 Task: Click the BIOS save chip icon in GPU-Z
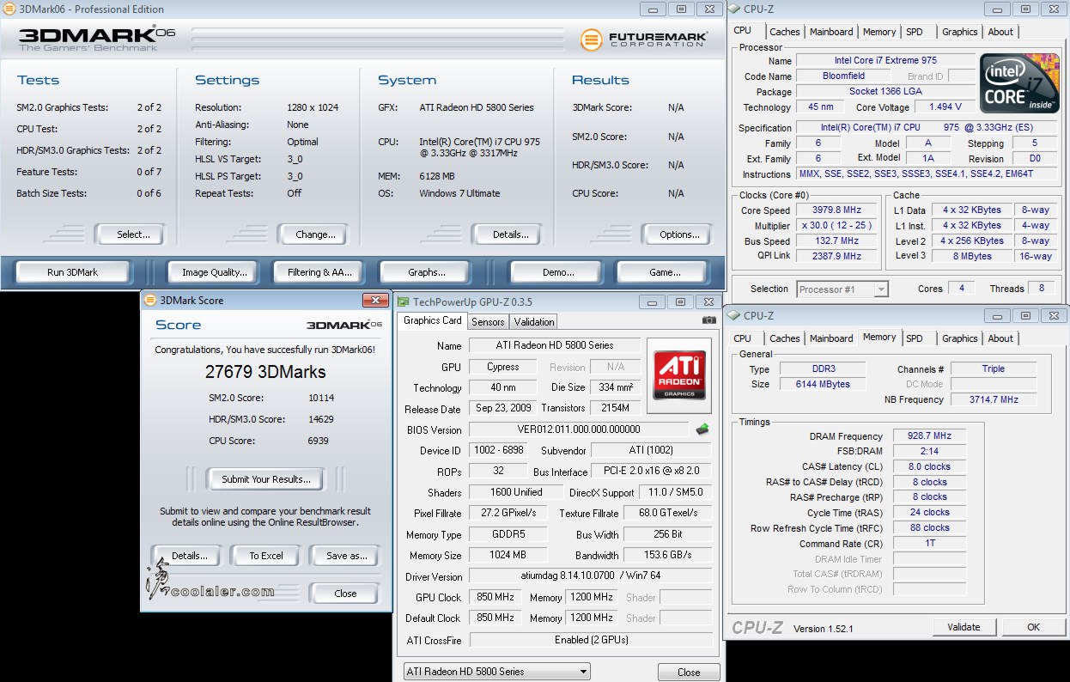[x=702, y=429]
